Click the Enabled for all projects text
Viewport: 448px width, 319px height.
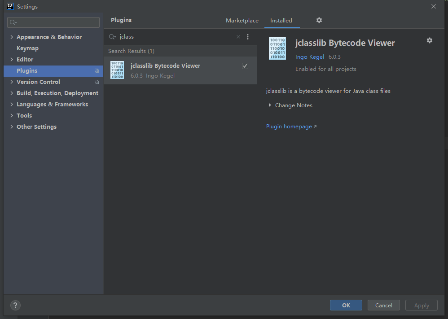pyautogui.click(x=326, y=69)
